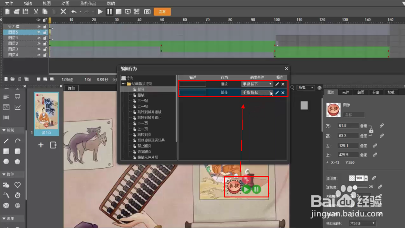Collapse the 动画播放控制 folder in tree

tap(123, 84)
